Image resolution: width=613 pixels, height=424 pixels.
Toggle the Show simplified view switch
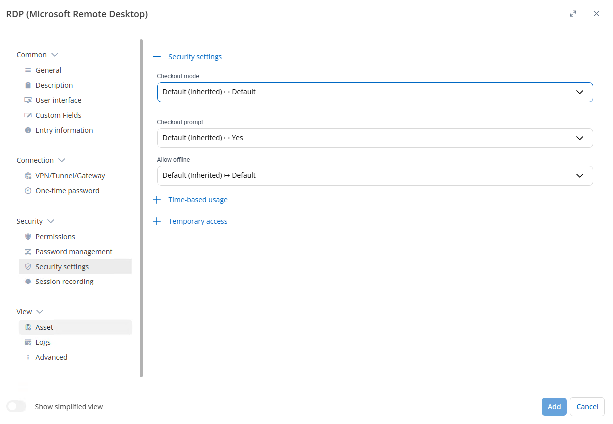tap(16, 407)
